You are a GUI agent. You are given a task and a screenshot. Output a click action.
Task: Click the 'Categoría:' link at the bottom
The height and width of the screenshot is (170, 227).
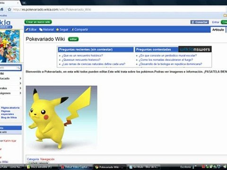click(x=33, y=159)
